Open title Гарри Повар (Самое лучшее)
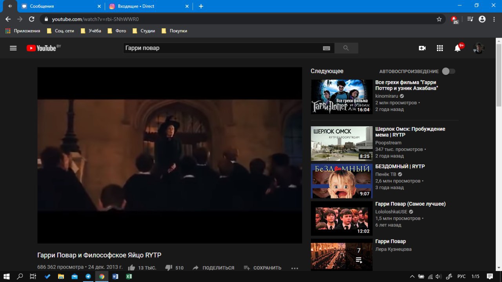 pyautogui.click(x=410, y=204)
